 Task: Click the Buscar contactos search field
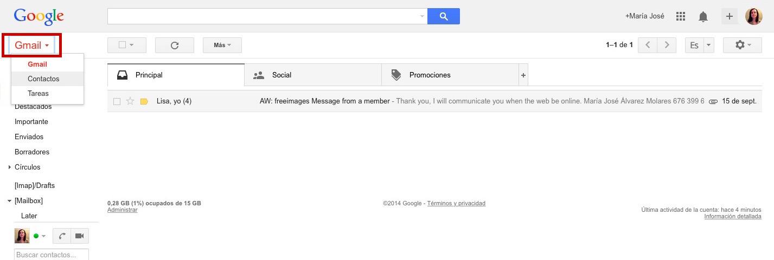(x=51, y=255)
